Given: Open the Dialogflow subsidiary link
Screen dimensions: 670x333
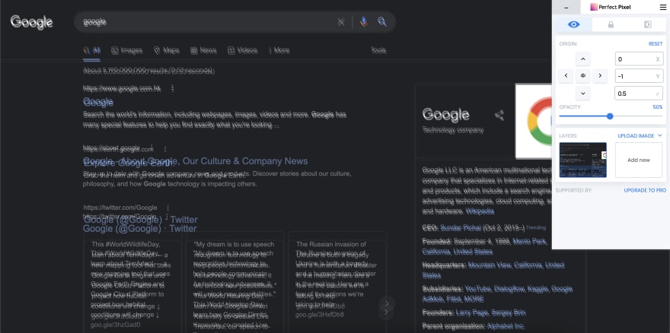Looking at the screenshot, I should (x=509, y=289).
